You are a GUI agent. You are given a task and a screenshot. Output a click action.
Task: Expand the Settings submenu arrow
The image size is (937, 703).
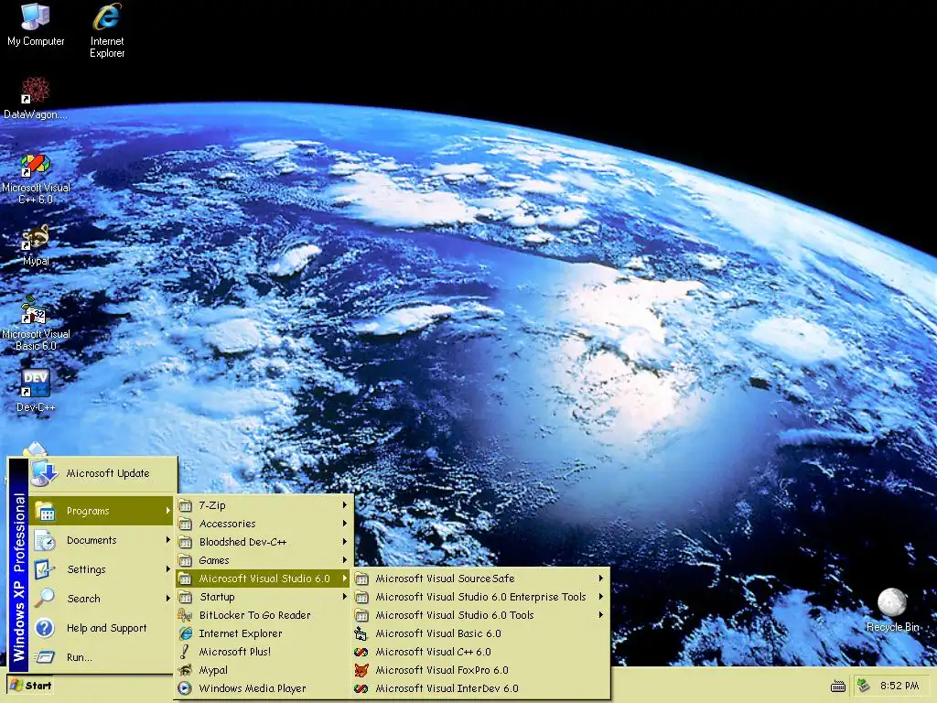[x=168, y=569]
